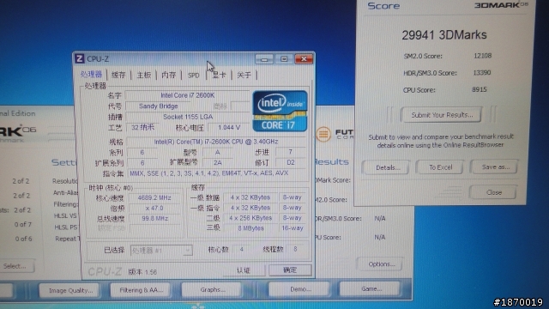Open Image Quality... in 3DMark
Screen dimensions: 549x309
[70, 290]
